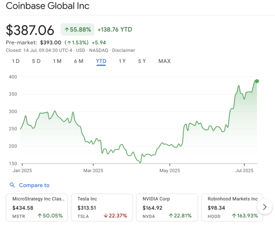Open the Robinhood Markets HOOD card
The width and height of the screenshot is (275, 225).
(x=232, y=207)
